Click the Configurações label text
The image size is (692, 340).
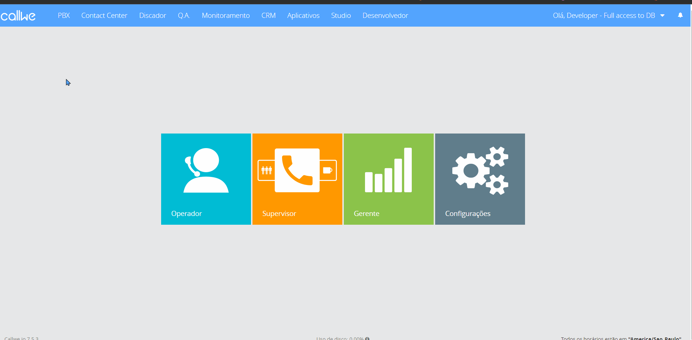point(468,214)
